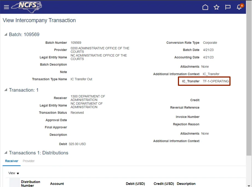Image resolution: width=252 pixels, height=187 pixels.
Task: Open the Watchlist flag icon
Action: [x=228, y=7]
